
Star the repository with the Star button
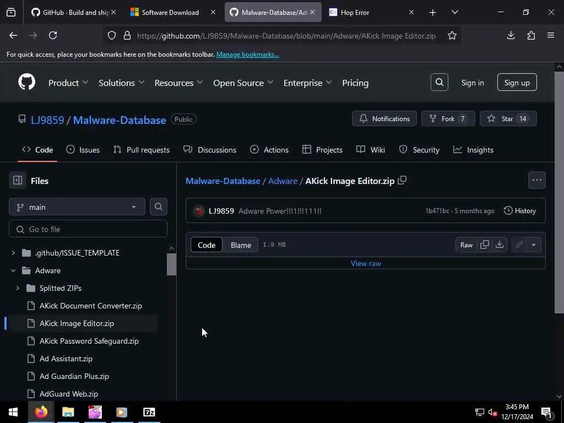point(508,119)
